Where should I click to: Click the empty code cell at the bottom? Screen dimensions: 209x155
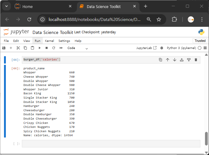tap(111, 144)
